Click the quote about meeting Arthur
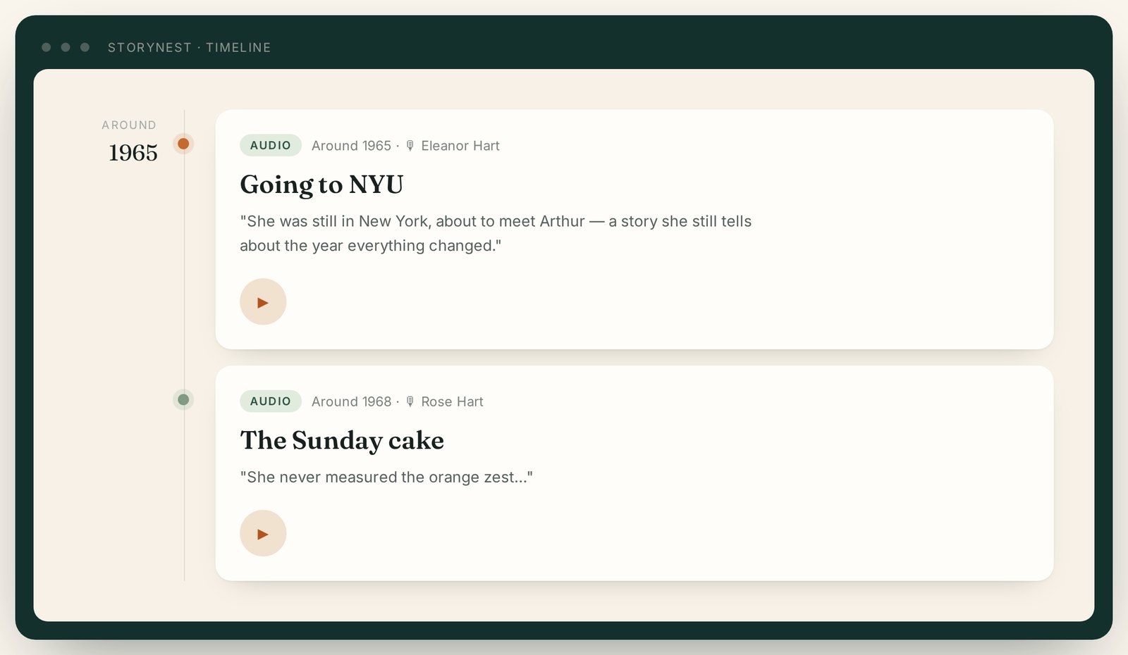Viewport: 1128px width, 655px height. coord(496,233)
